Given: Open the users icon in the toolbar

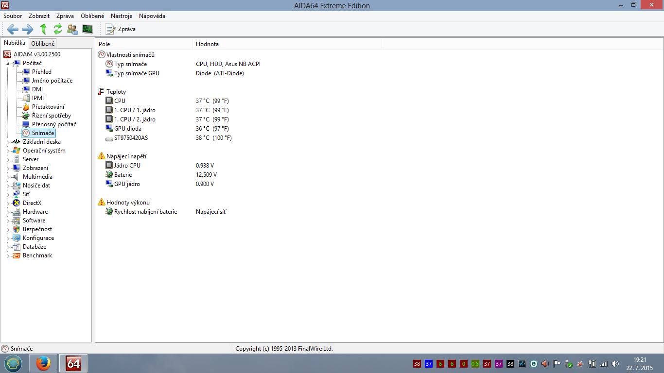Looking at the screenshot, I should pos(72,29).
